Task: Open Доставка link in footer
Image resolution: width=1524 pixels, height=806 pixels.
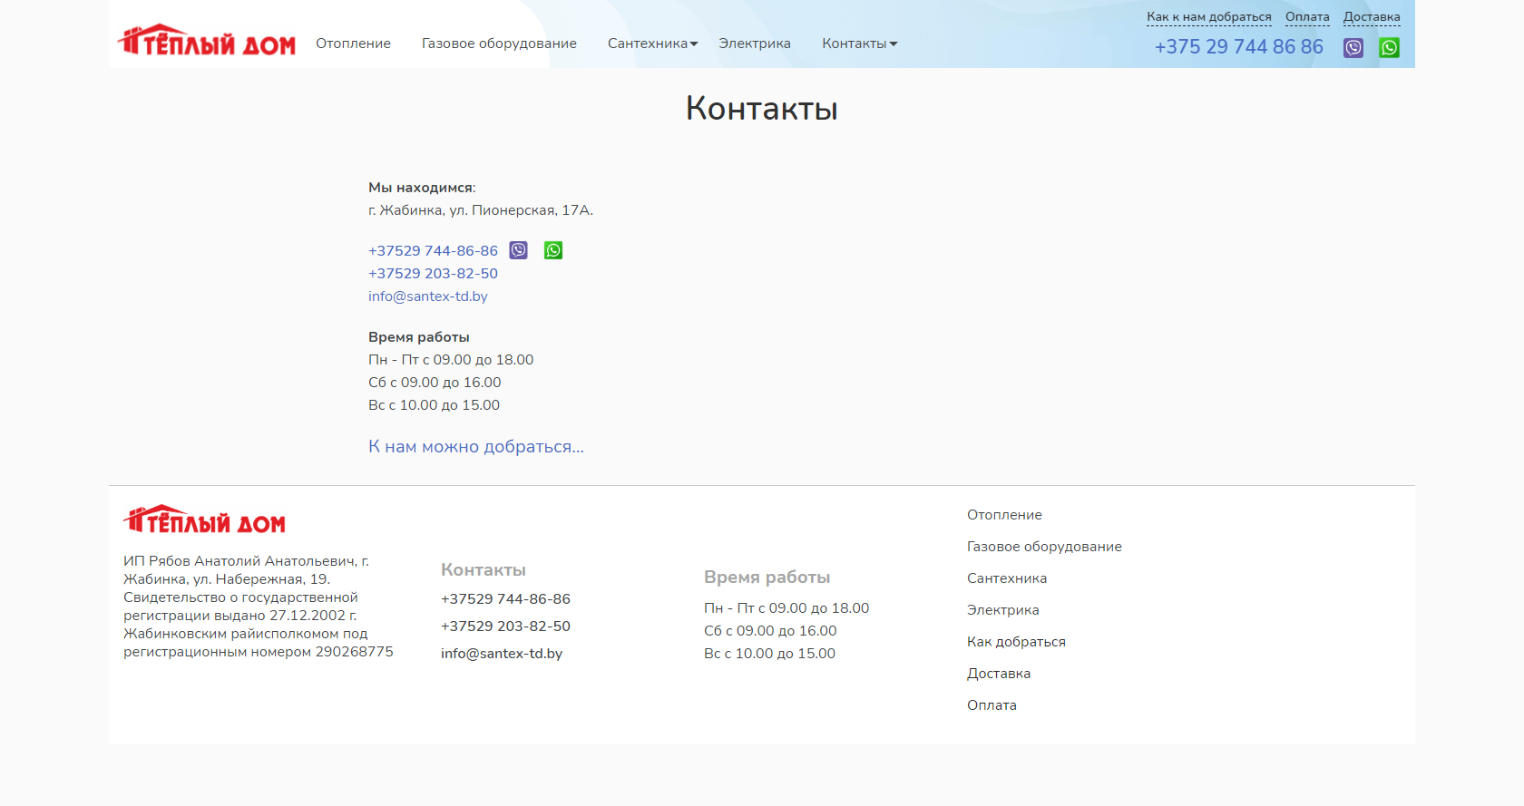Action: [x=999, y=674]
